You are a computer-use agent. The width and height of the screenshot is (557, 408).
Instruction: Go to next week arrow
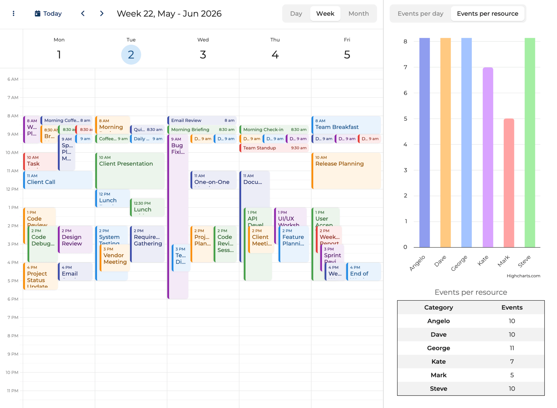click(102, 14)
